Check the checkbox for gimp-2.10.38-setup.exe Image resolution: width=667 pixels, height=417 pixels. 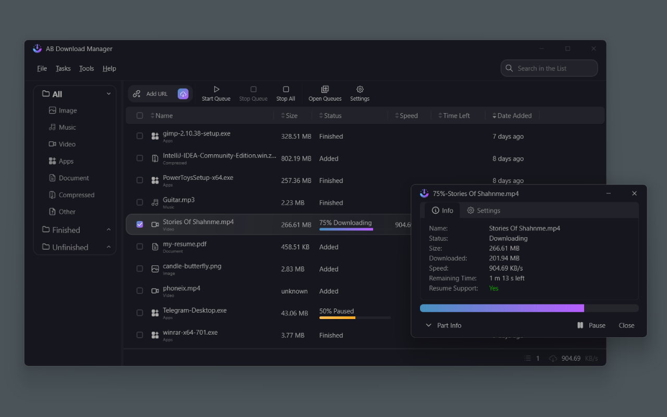pos(140,135)
